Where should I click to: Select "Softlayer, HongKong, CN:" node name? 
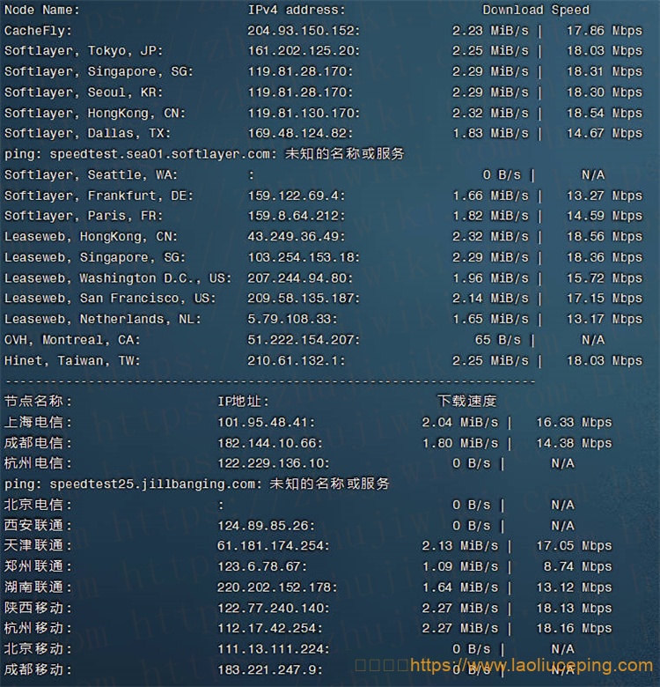coord(95,113)
